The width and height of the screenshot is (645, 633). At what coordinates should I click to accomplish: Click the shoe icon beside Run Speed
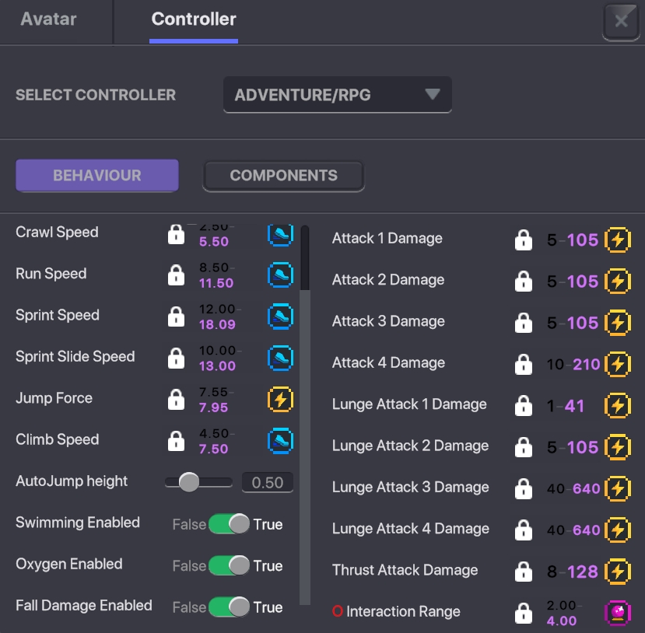pyautogui.click(x=280, y=275)
